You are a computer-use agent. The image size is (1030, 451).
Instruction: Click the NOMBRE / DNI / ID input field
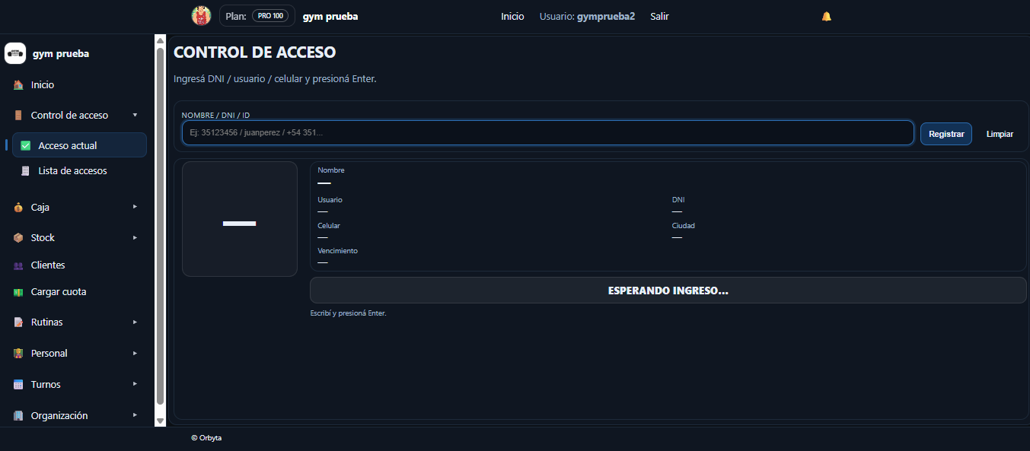coord(547,132)
